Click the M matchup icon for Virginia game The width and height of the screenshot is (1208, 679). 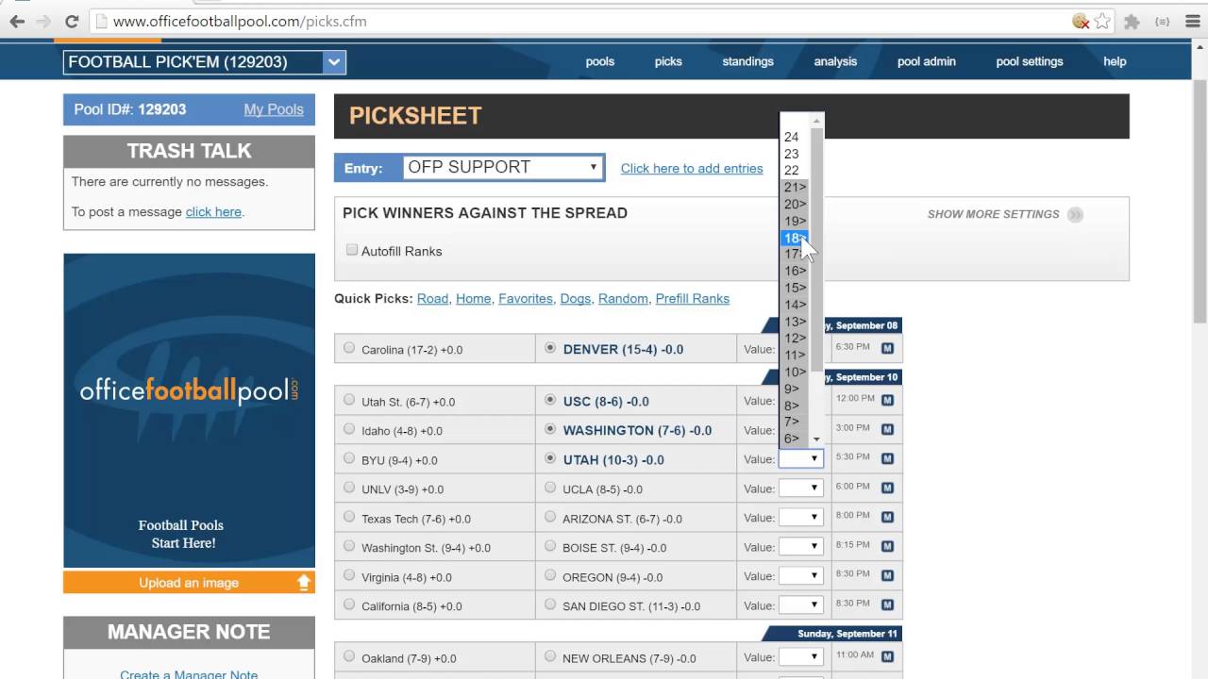pos(887,575)
